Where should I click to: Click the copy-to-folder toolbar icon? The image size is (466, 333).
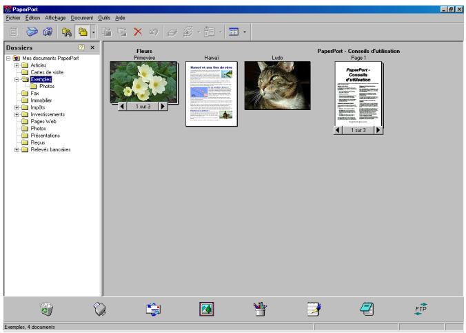(107, 32)
